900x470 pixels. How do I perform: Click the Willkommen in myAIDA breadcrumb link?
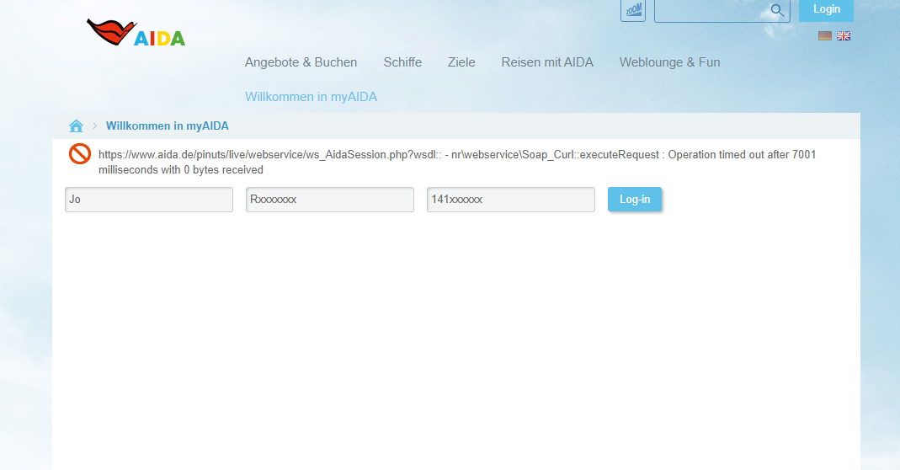point(167,126)
